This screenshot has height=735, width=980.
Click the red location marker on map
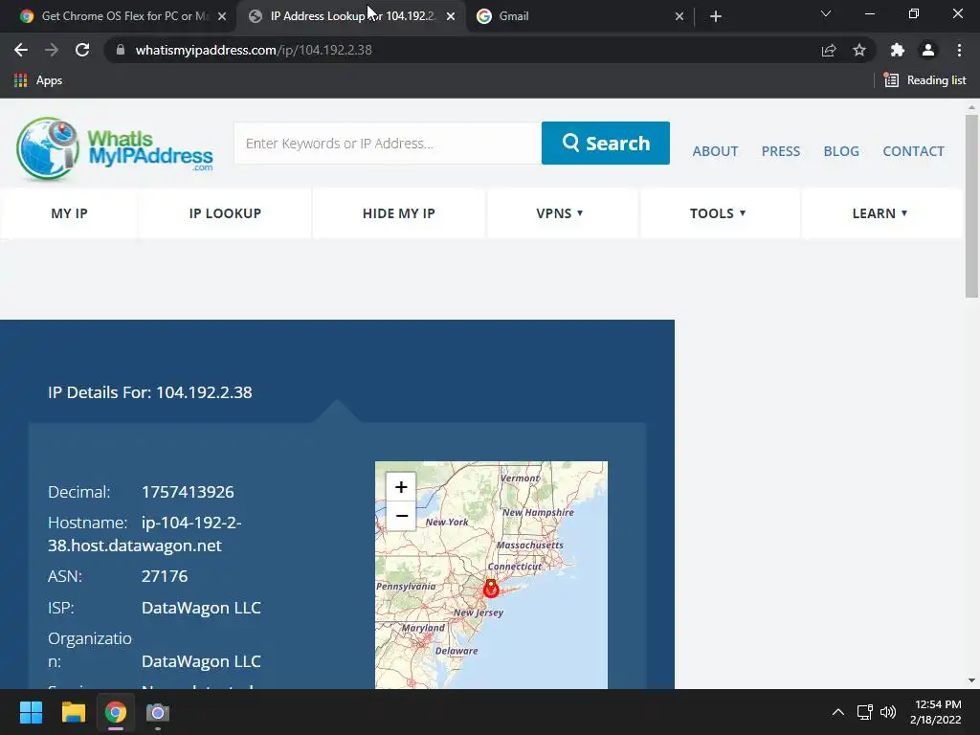point(491,589)
